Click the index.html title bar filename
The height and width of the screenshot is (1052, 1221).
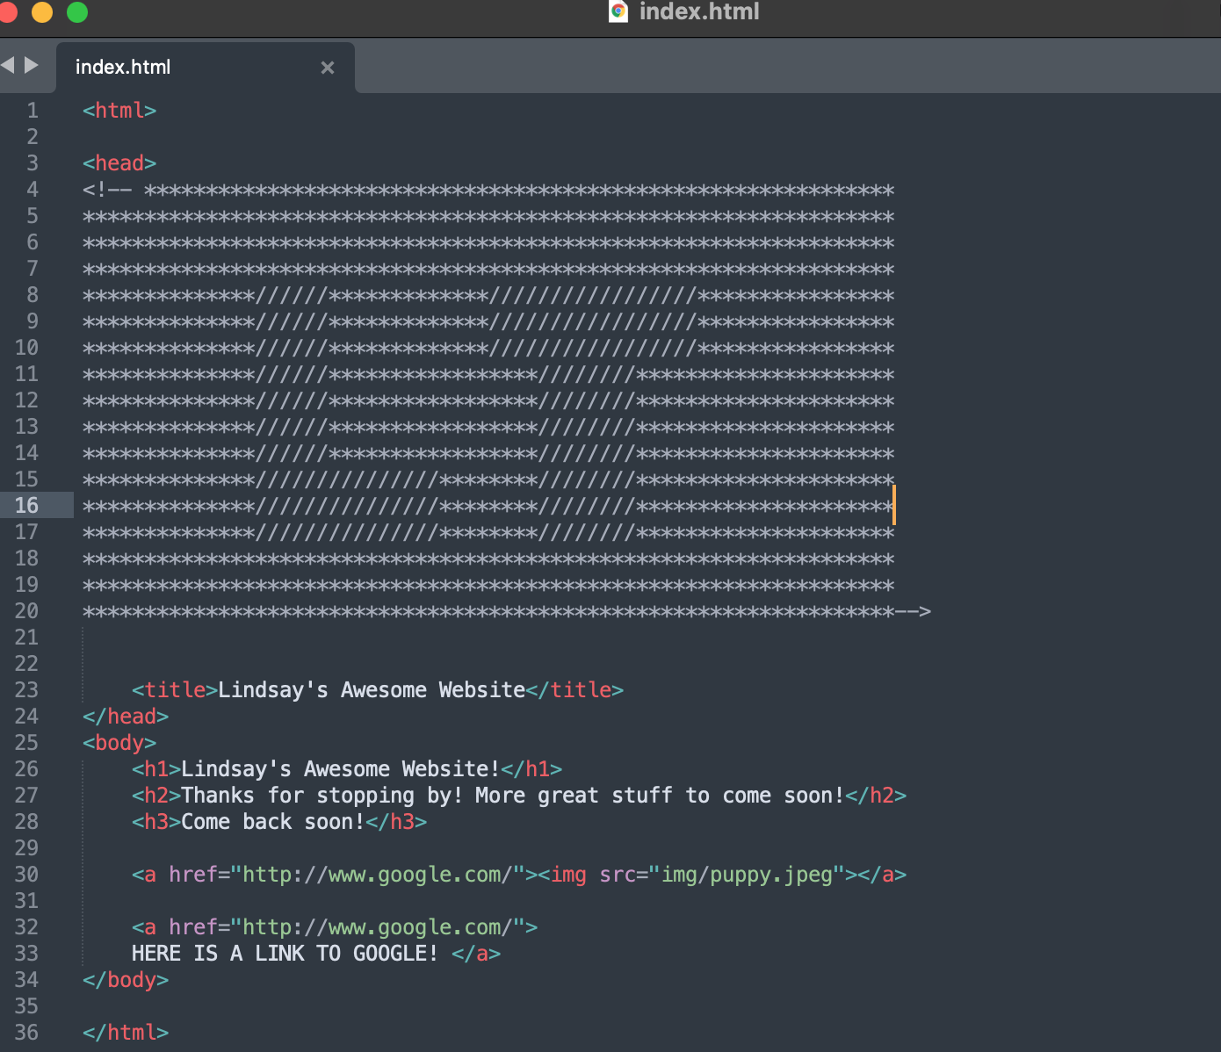pos(698,11)
